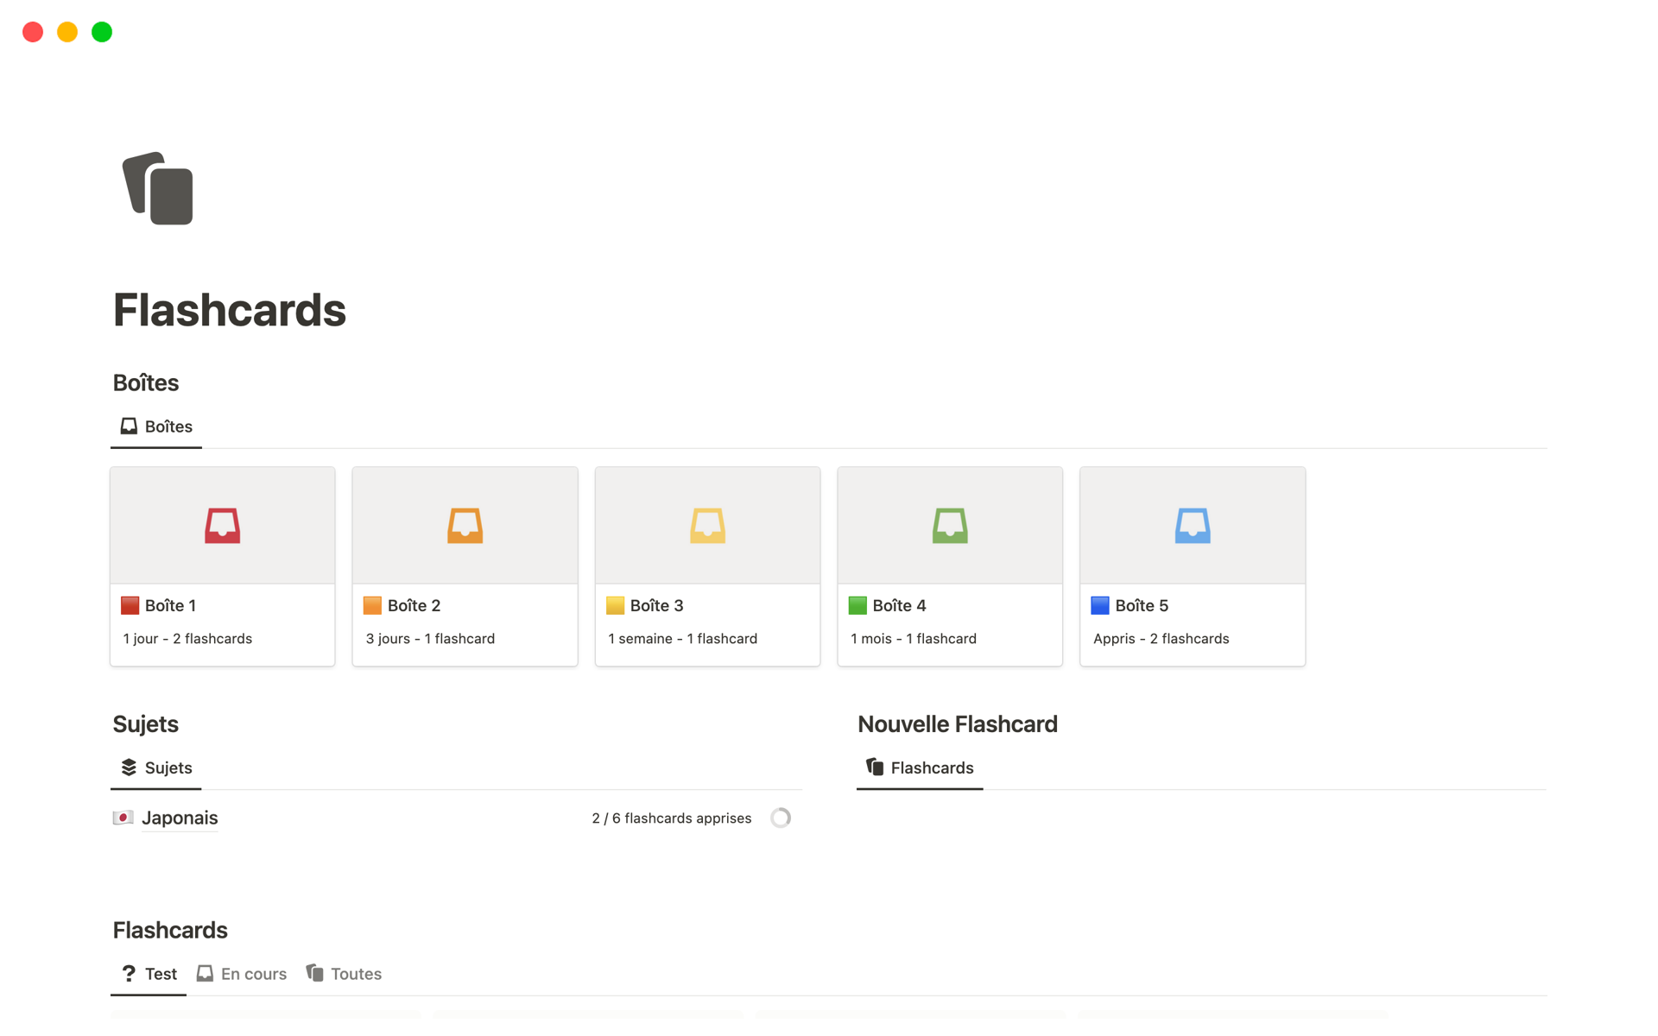The image size is (1658, 1036).
Task: Open the Japonais subject page
Action: point(180,818)
